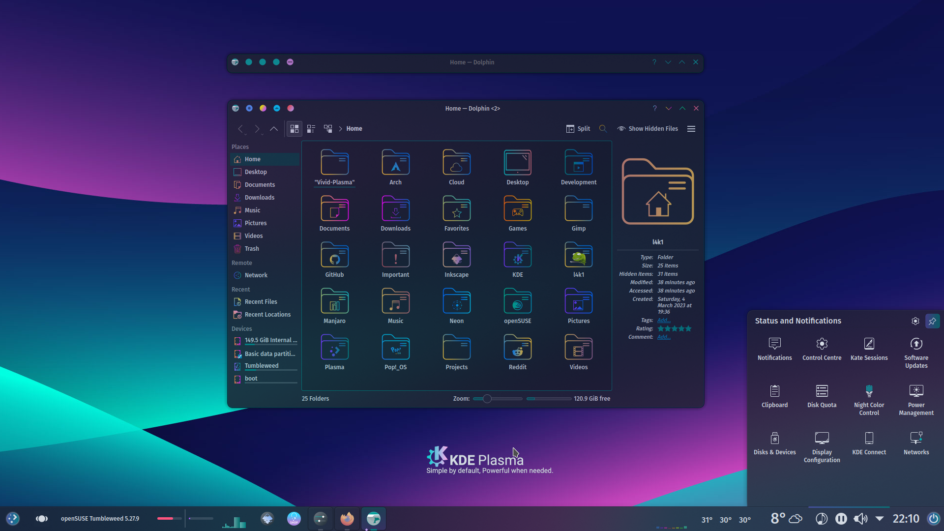Open Recent Locations in sidebar
This screenshot has height=531, width=944.
coord(265,315)
